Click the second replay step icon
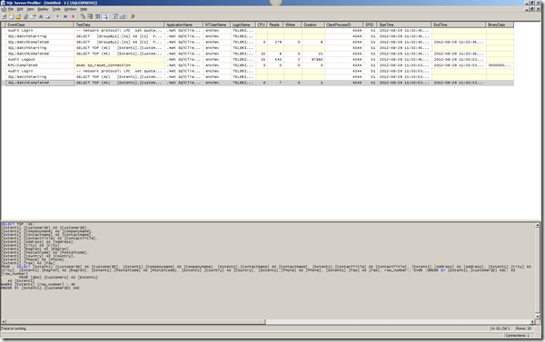 (90, 16)
